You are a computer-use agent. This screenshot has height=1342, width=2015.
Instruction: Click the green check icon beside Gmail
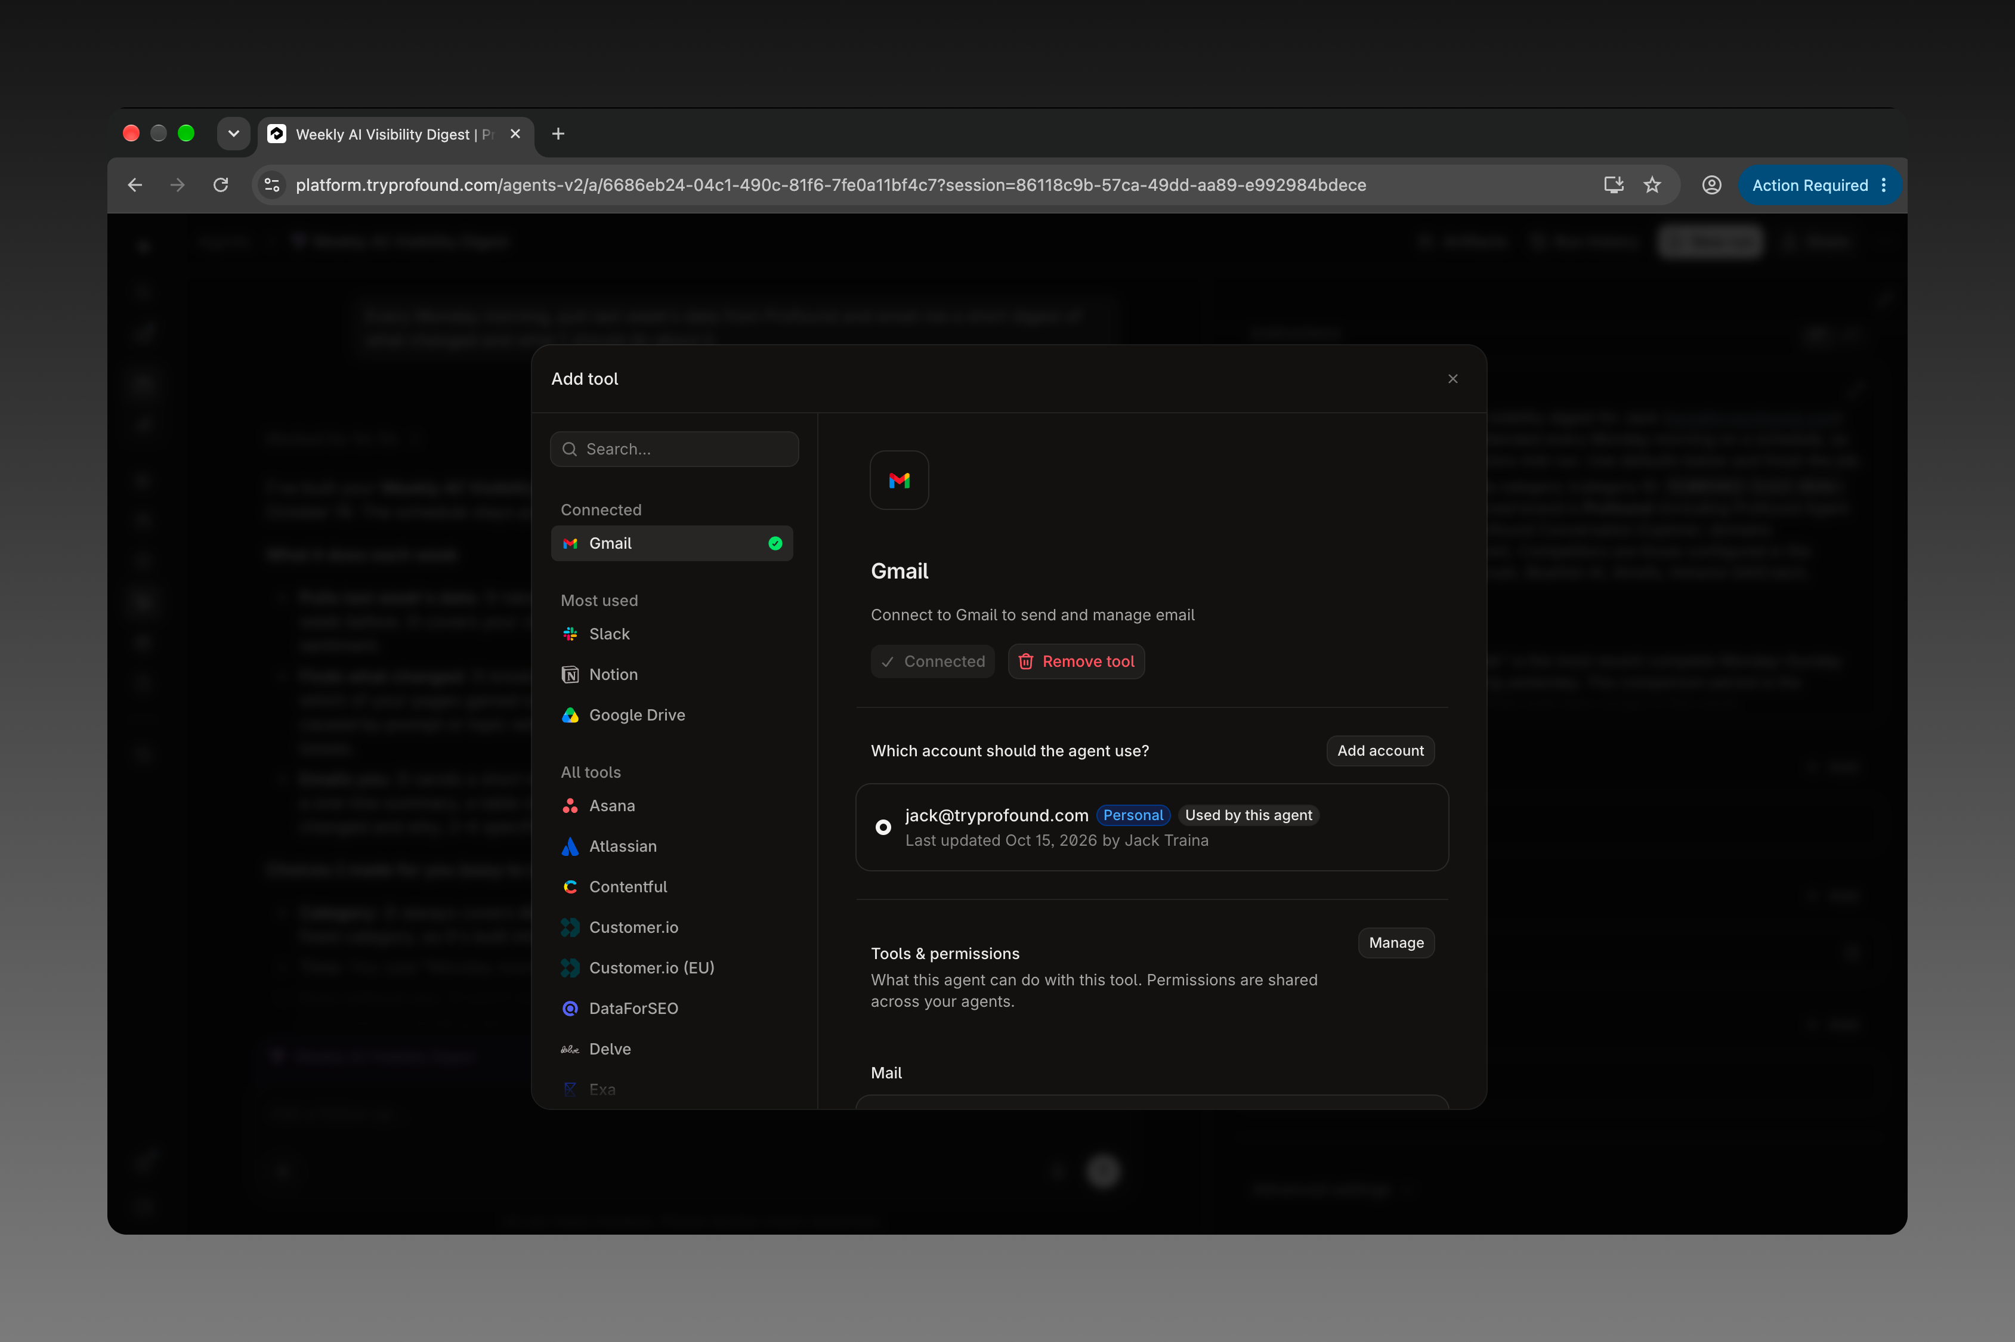[x=775, y=543]
